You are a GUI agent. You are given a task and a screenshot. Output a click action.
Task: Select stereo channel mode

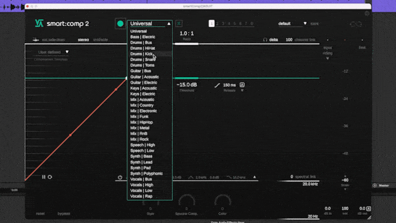click(83, 40)
